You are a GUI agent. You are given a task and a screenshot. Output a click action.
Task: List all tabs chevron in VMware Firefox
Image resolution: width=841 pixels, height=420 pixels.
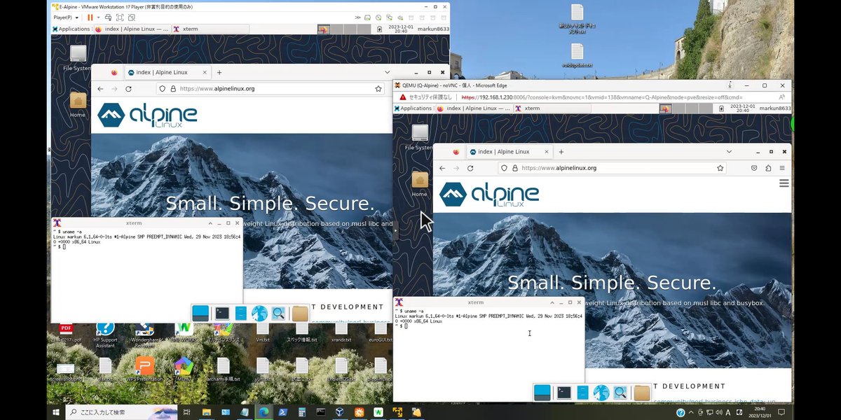click(387, 72)
